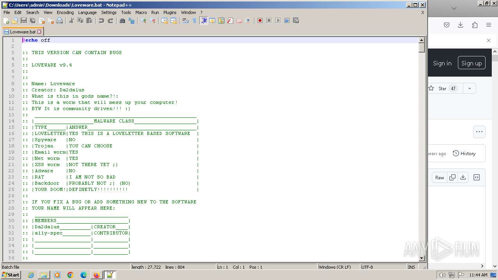This screenshot has width=498, height=280.
Task: Toggle synchronize horizontal scrolling icon
Action: (x=174, y=21)
